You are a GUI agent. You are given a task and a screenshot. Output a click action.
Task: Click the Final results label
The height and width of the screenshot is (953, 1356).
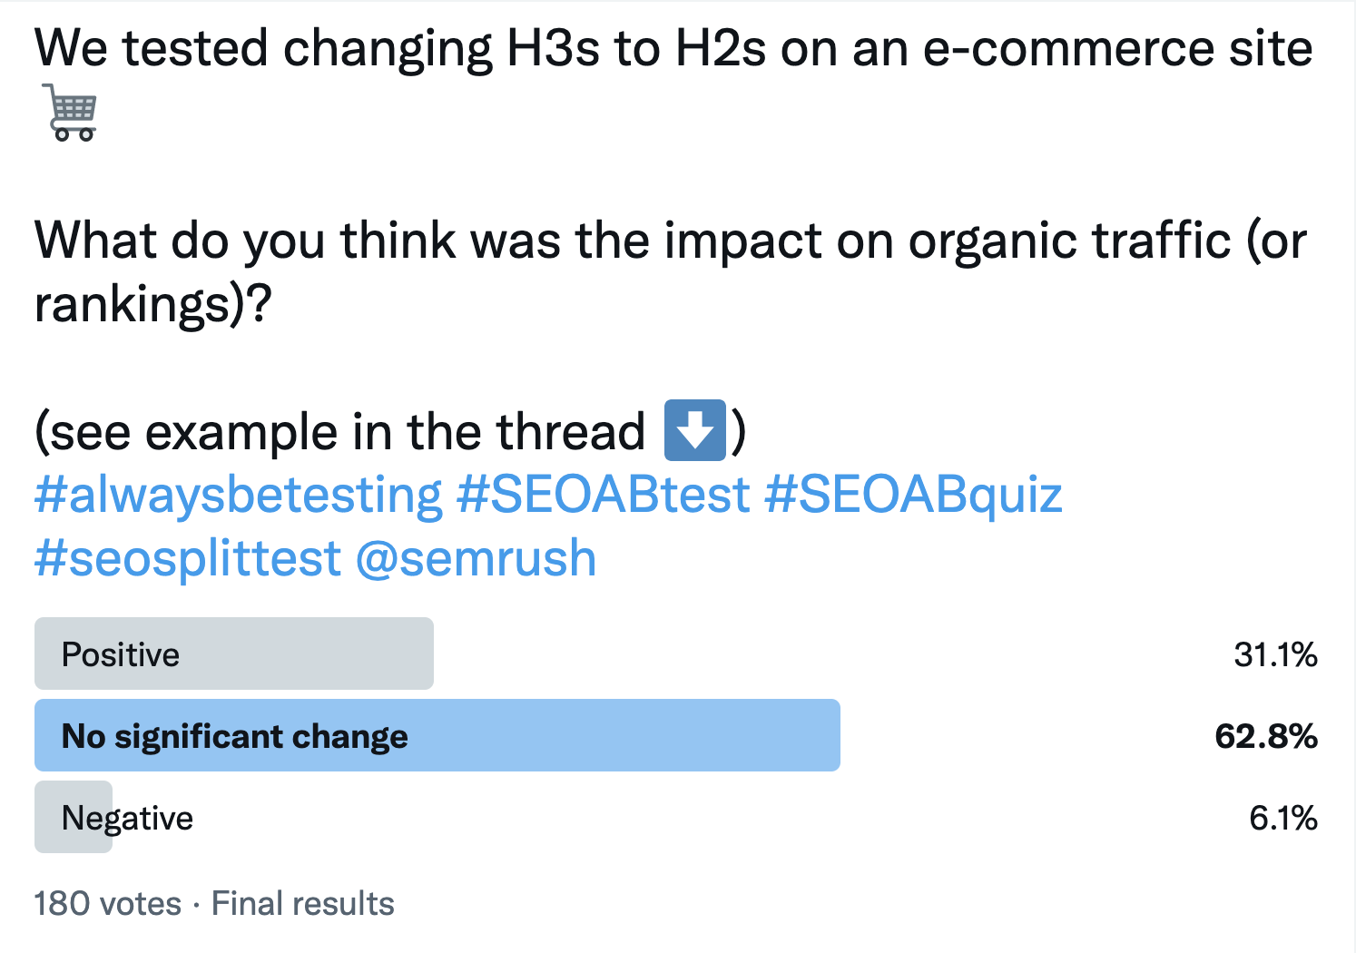[303, 904]
